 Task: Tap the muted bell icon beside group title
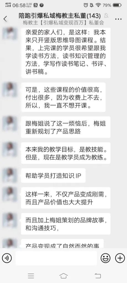point(106,16)
